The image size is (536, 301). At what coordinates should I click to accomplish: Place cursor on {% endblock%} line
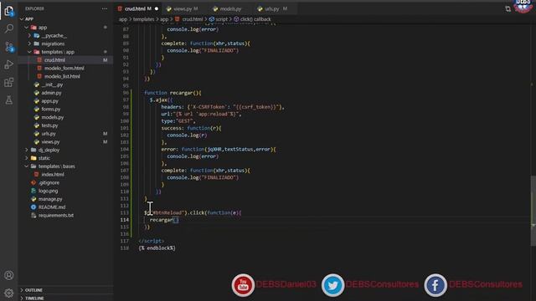[157, 248]
